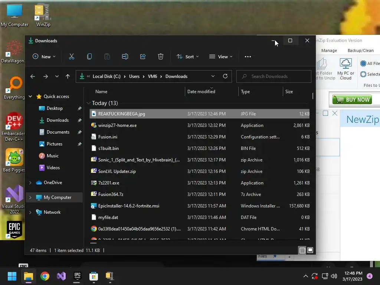Image resolution: width=380 pixels, height=285 pixels.
Task: Select the Fusion.ini file
Action: [199, 137]
